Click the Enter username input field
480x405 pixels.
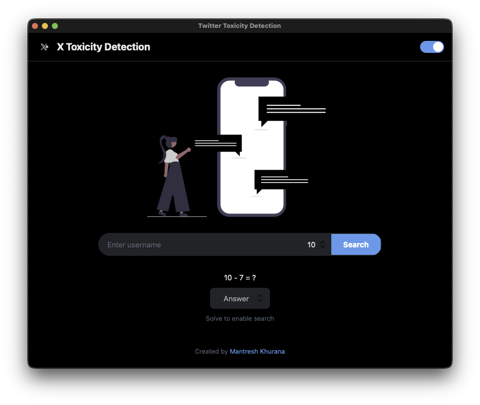tap(202, 245)
